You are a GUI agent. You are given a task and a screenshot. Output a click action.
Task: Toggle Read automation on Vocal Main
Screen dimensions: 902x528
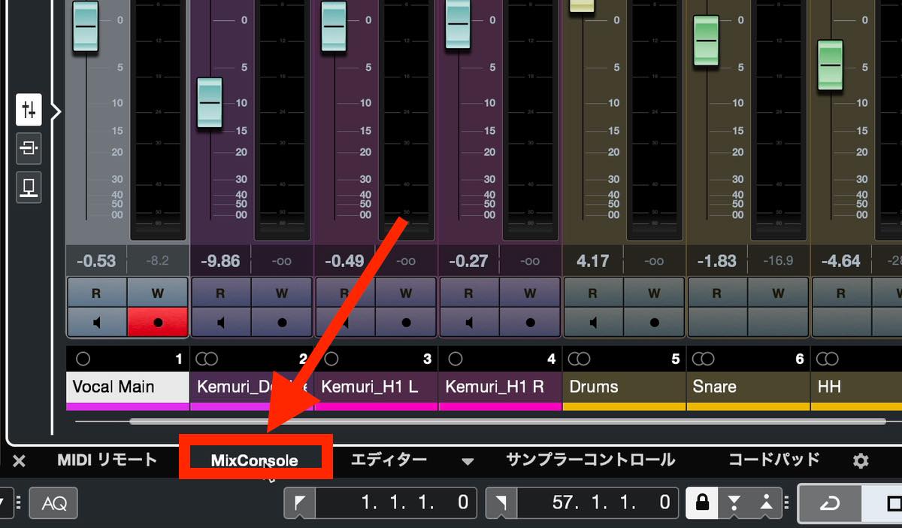[97, 293]
